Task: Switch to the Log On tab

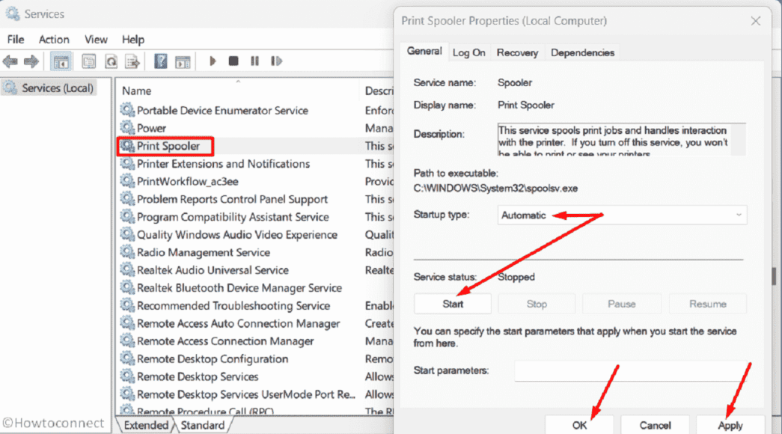Action: coord(468,53)
